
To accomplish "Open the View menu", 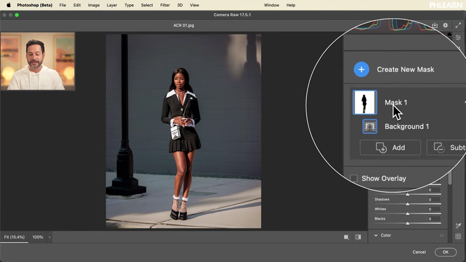I will click(194, 5).
